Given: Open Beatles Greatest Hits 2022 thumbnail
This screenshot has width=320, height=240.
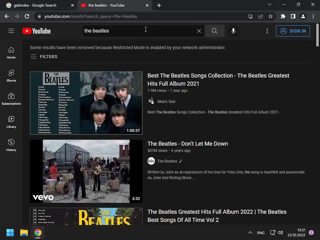Looking at the screenshot, I should pos(86,216).
